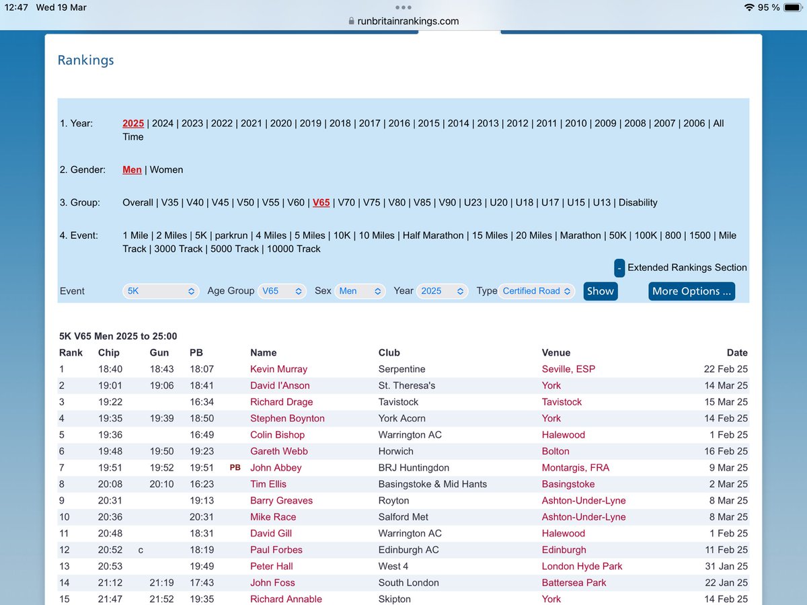Open John Abbey's athlete profile
The width and height of the screenshot is (807, 605).
pos(276,468)
